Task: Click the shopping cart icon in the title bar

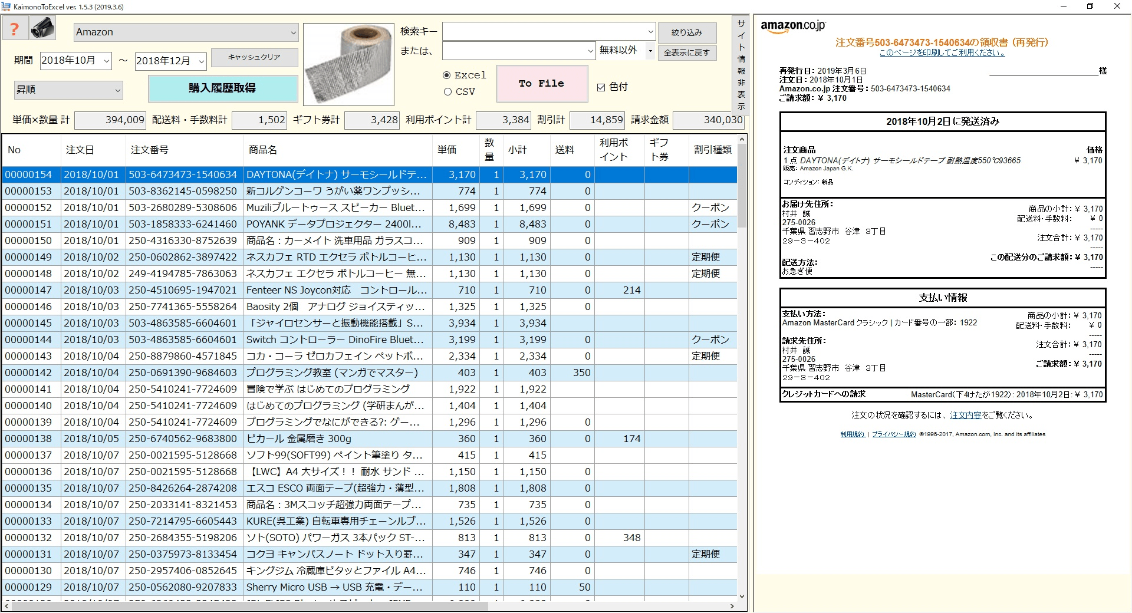Action: pos(6,6)
